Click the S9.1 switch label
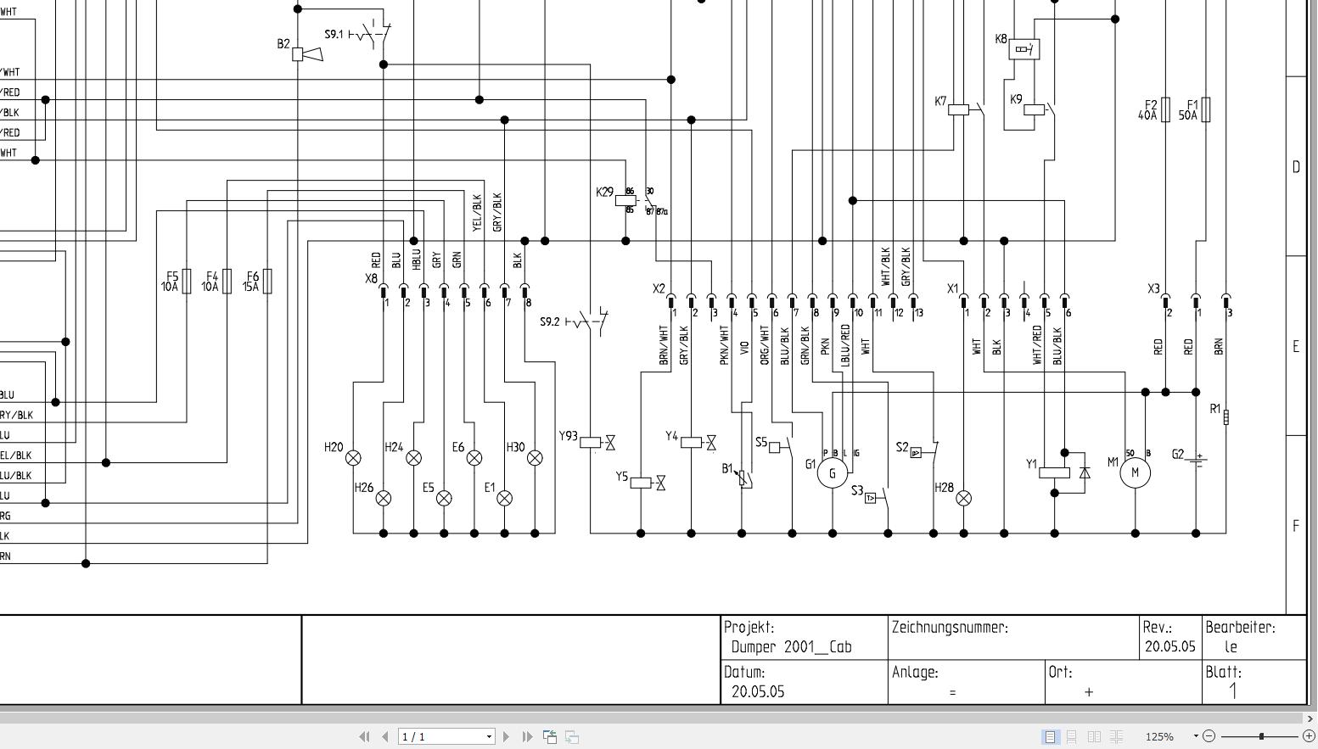1318x749 pixels. pos(334,35)
